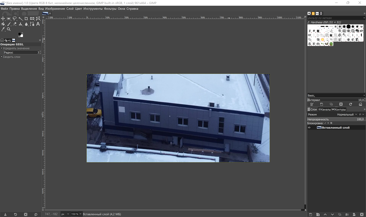This screenshot has width=366, height=217.
Task: Select the Eraser tool
Action: (x=15, y=24)
